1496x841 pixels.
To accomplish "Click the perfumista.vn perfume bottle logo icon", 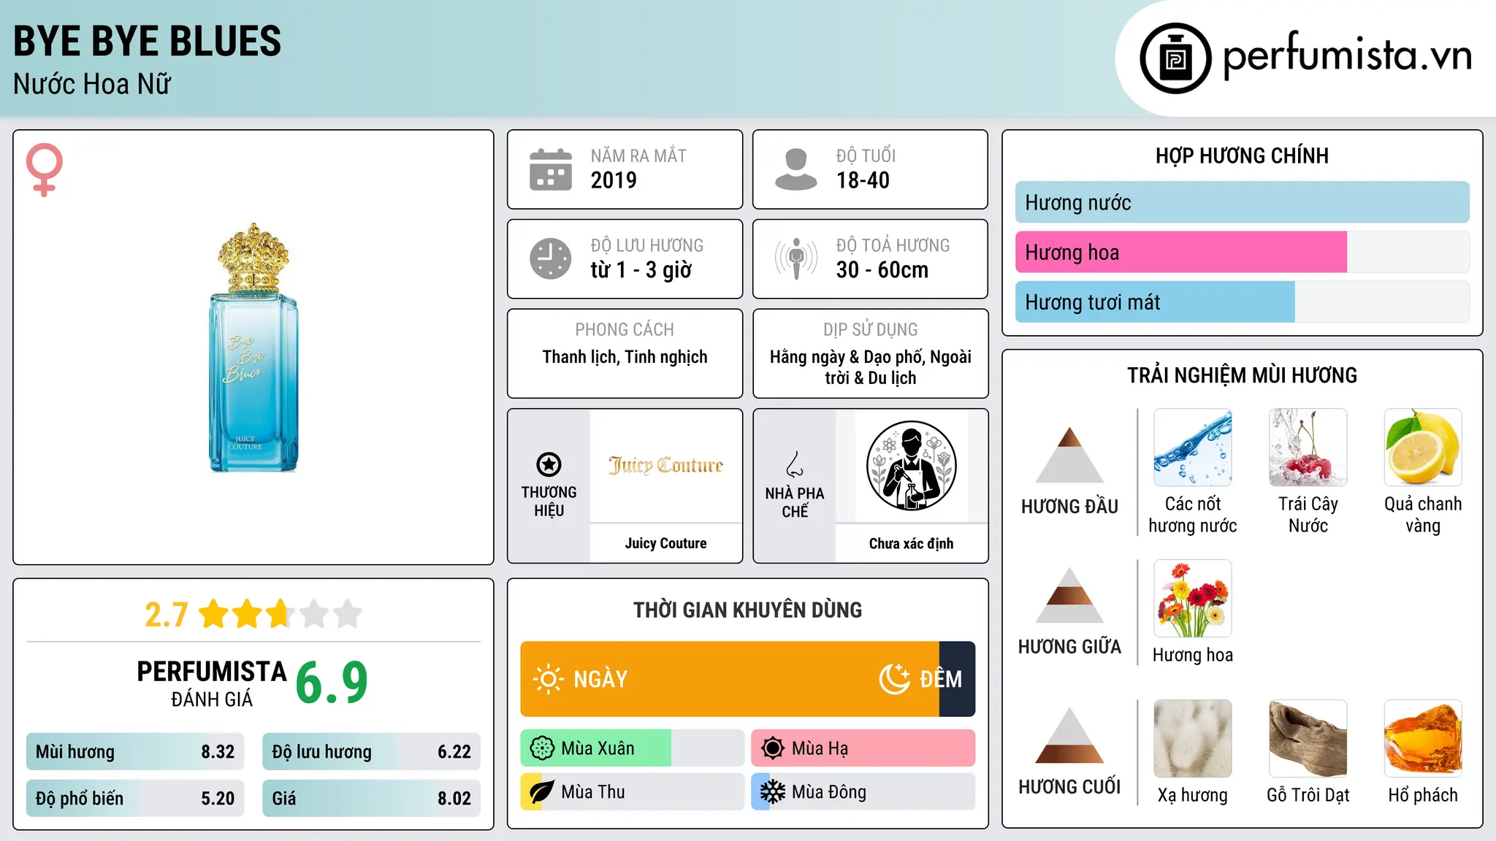I will (x=1175, y=58).
